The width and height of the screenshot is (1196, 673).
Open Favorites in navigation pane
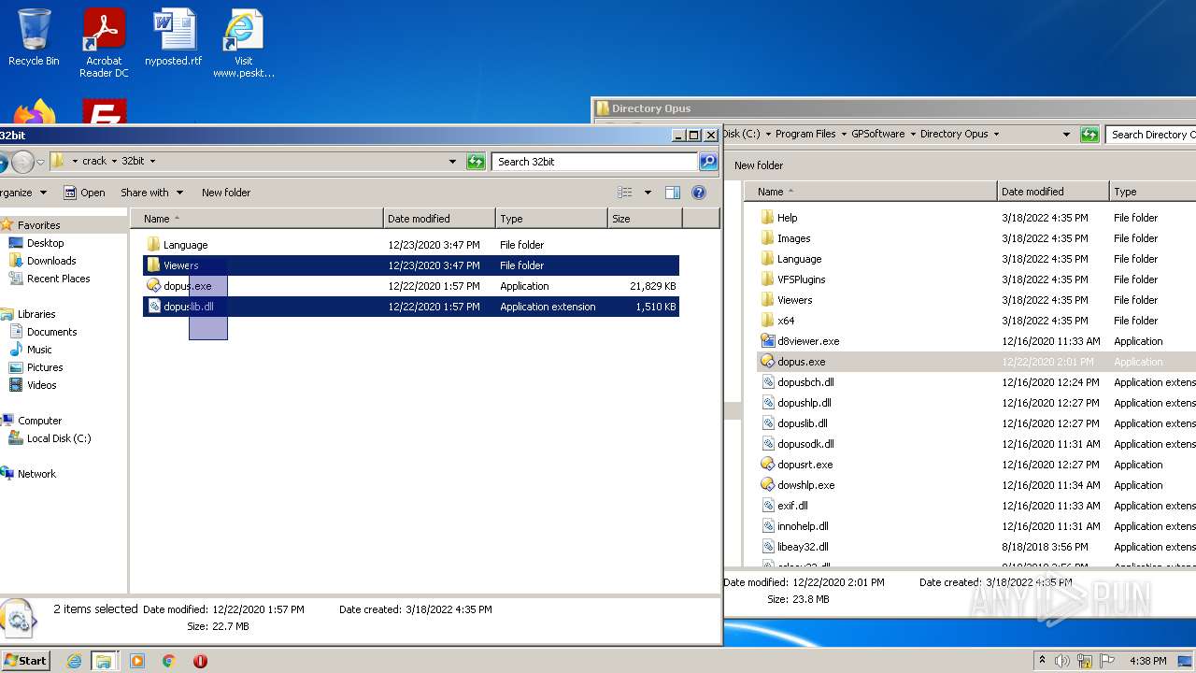tap(38, 225)
